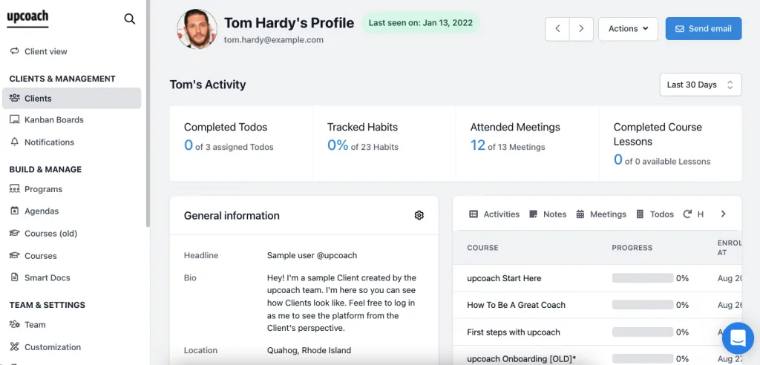Open the chat support bubble
760x365 pixels.
738,338
